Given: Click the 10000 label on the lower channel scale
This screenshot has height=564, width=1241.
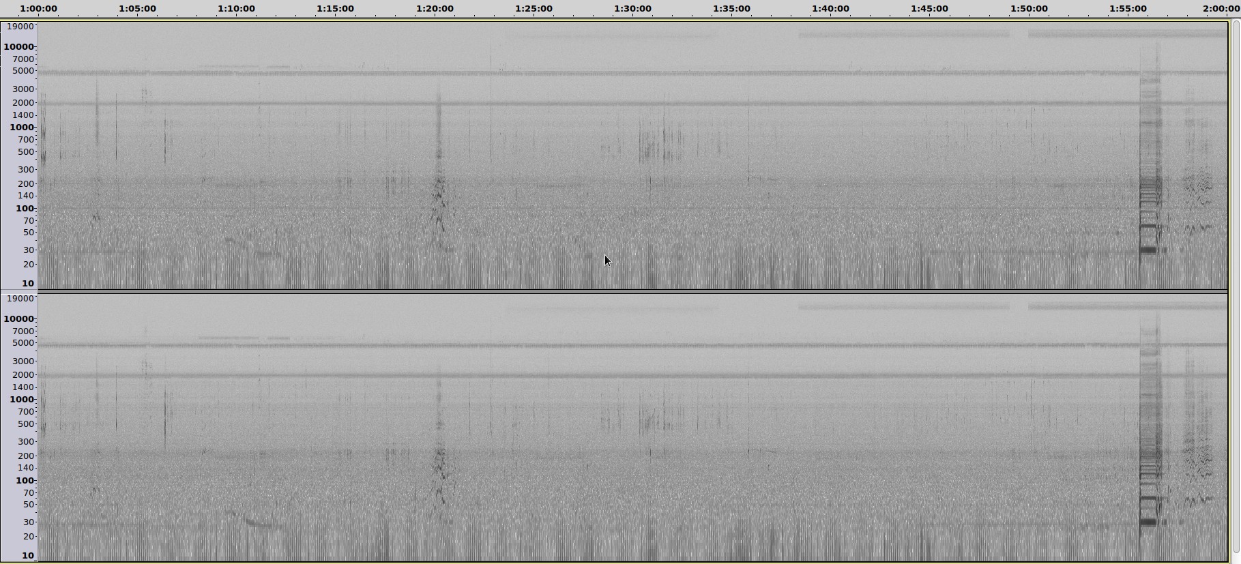Looking at the screenshot, I should click(18, 319).
